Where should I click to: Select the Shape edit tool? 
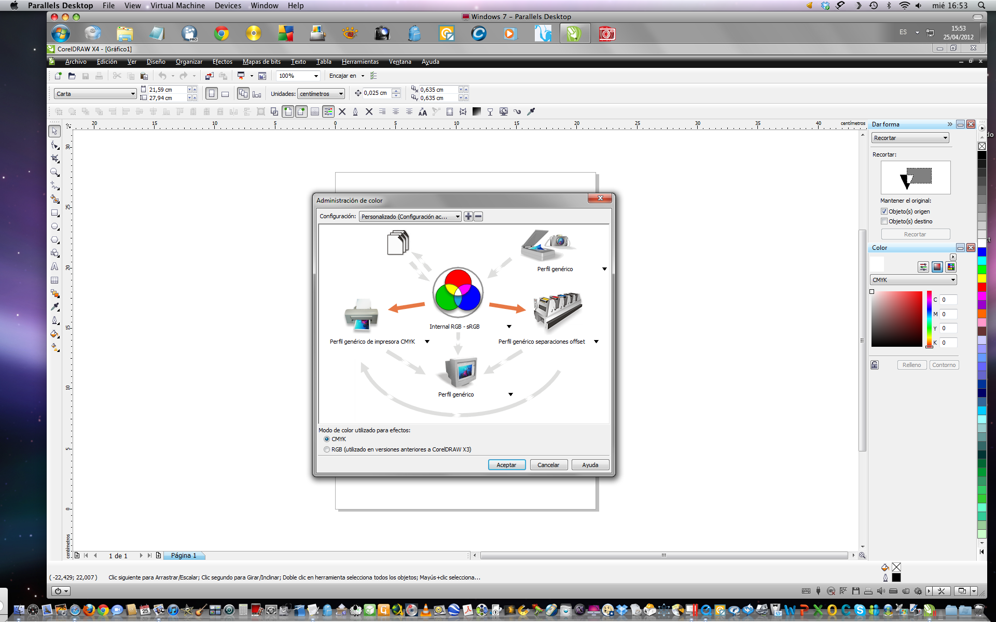coord(54,145)
